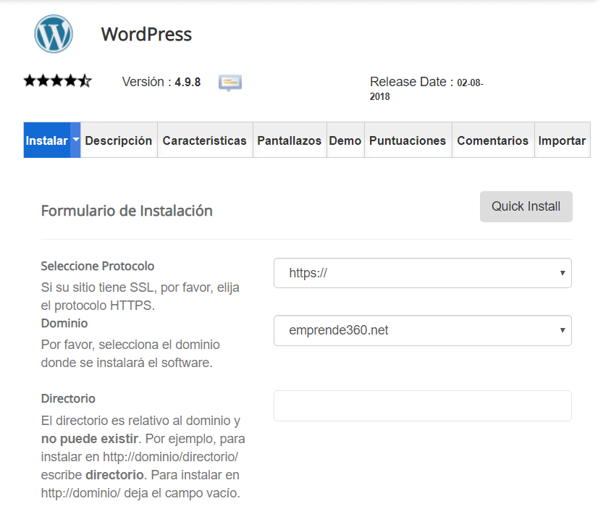The width and height of the screenshot is (611, 530).
Task: Go to the Demo tab
Action: click(345, 140)
